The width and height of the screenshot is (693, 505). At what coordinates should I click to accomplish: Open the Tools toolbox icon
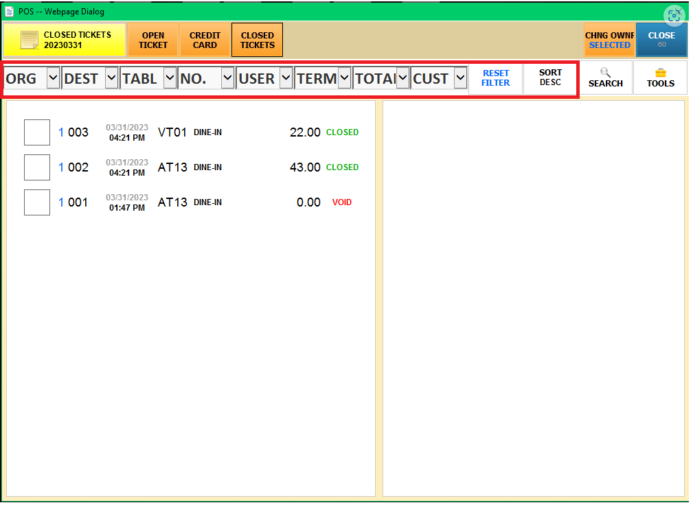(x=660, y=72)
